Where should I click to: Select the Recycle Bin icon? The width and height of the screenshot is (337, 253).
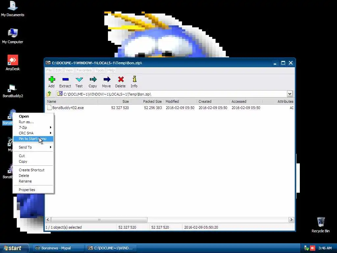tap(321, 225)
